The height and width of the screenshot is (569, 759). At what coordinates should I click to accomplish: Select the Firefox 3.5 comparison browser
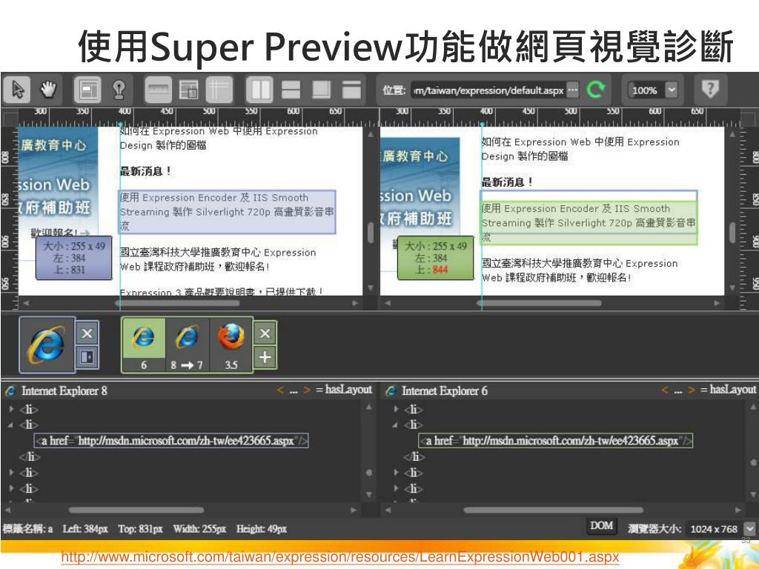click(x=231, y=345)
